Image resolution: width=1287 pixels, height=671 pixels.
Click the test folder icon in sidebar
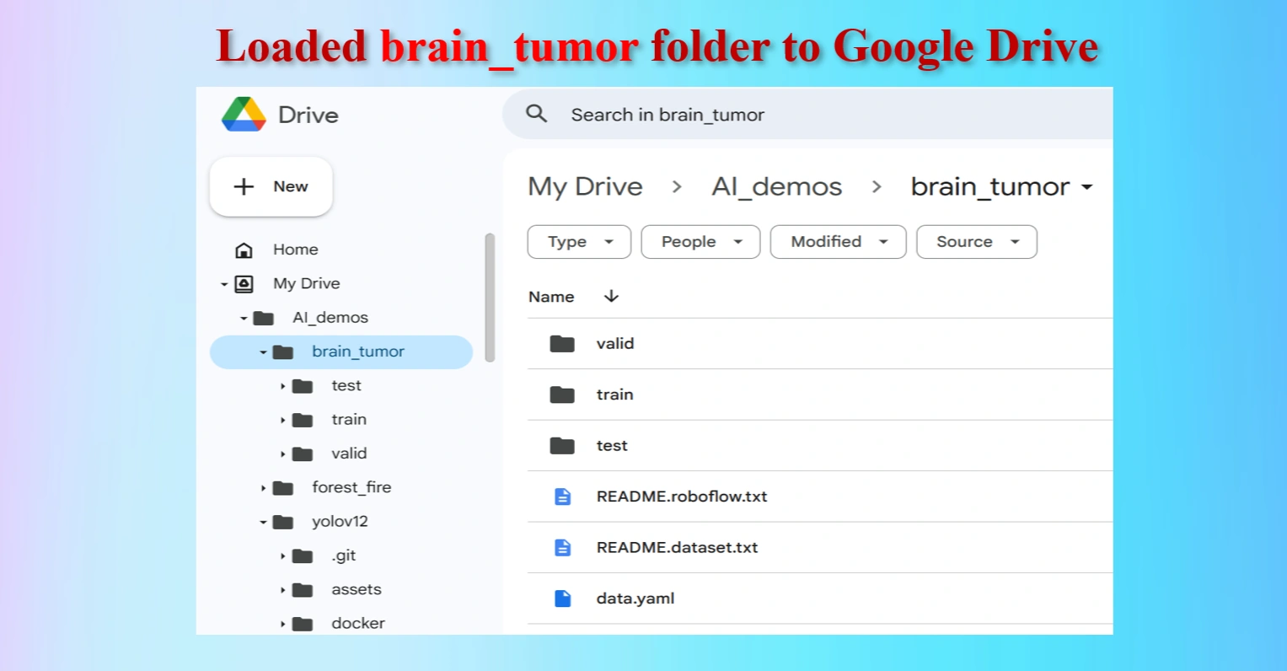pos(303,386)
